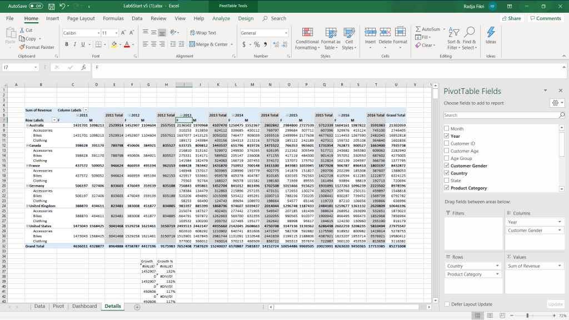Viewport: 569px width, 320px height.
Task: Expand the General number format dropdown
Action: (x=287, y=33)
